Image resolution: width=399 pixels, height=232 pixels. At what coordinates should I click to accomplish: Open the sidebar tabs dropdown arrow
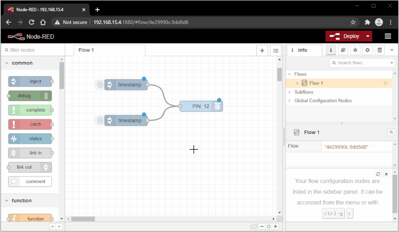click(x=392, y=50)
